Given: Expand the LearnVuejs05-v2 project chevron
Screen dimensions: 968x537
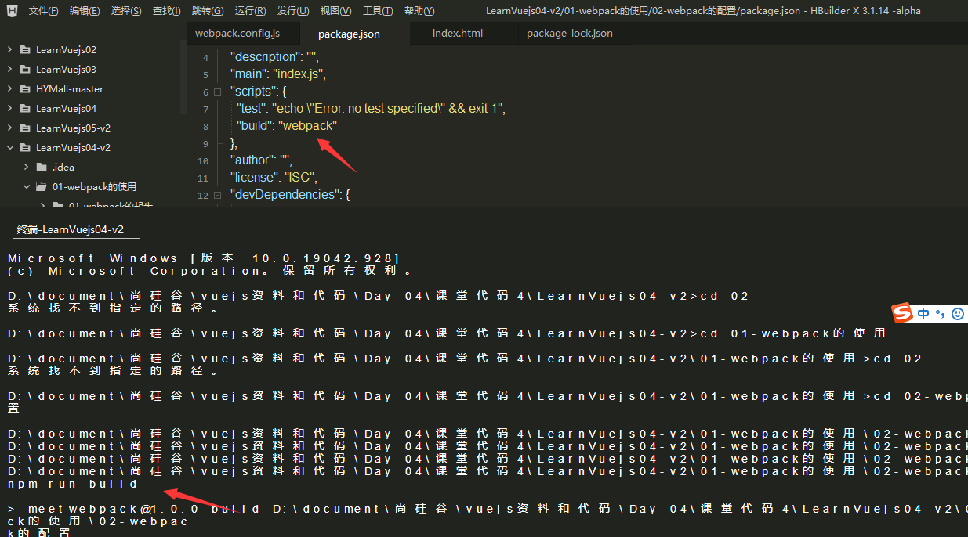Looking at the screenshot, I should [9, 128].
